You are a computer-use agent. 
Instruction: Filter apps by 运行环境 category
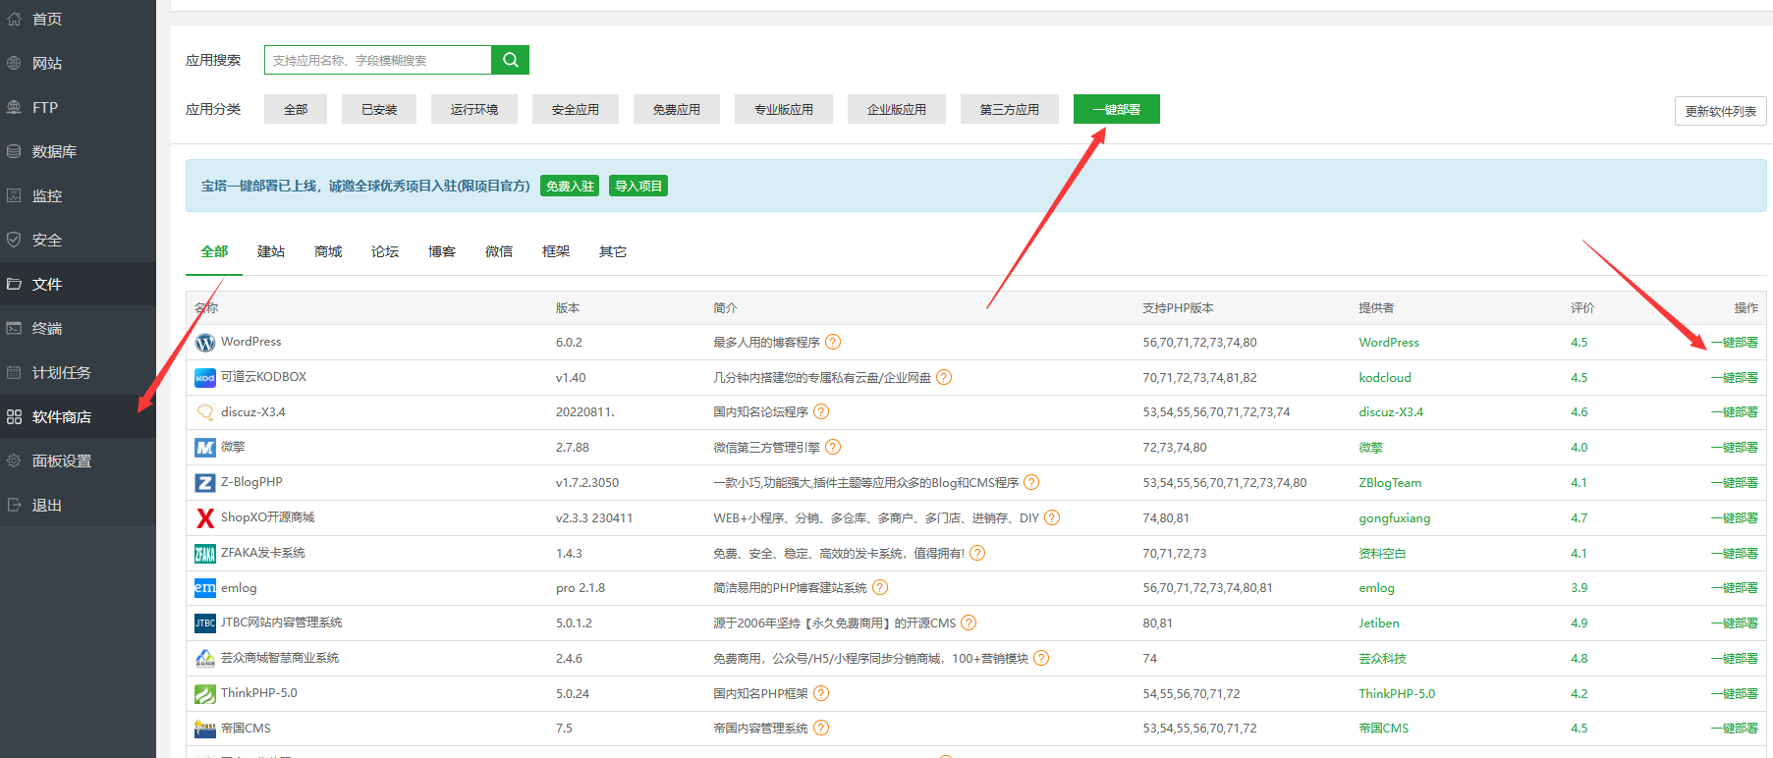pos(474,109)
